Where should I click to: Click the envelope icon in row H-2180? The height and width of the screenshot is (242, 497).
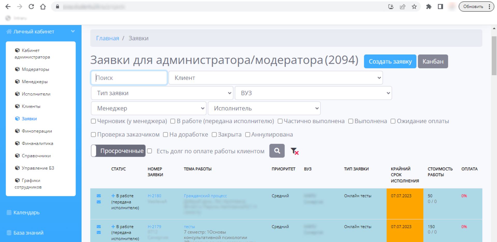[x=99, y=196]
